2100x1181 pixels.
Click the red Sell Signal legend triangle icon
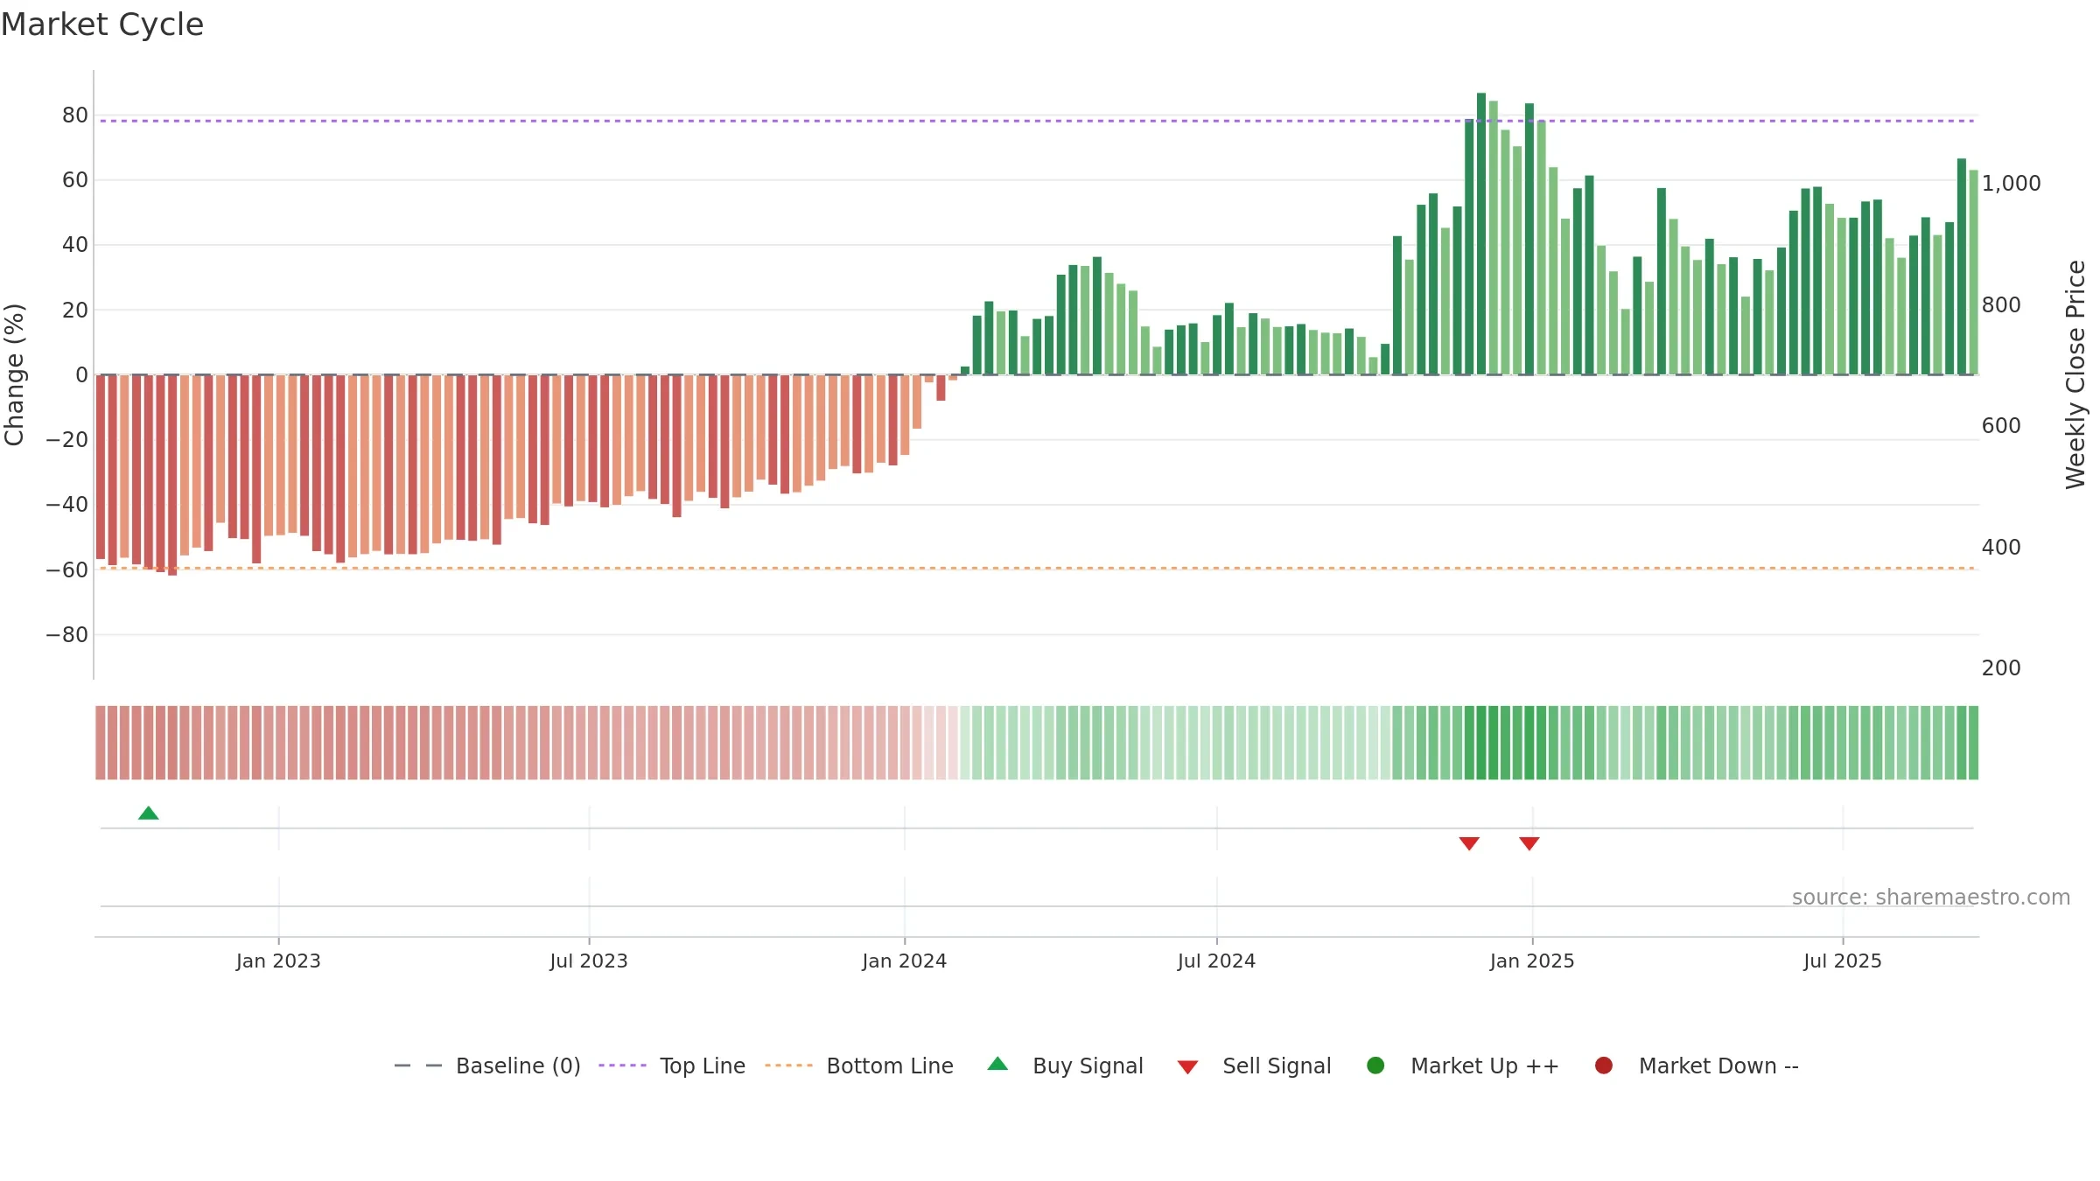1187,1067
